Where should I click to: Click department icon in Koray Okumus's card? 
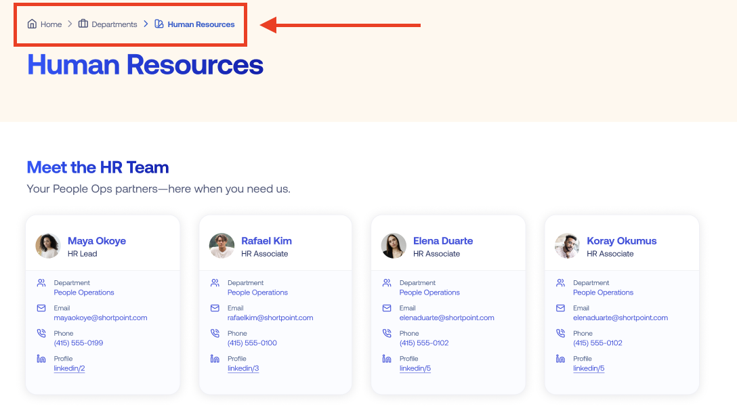[560, 283]
